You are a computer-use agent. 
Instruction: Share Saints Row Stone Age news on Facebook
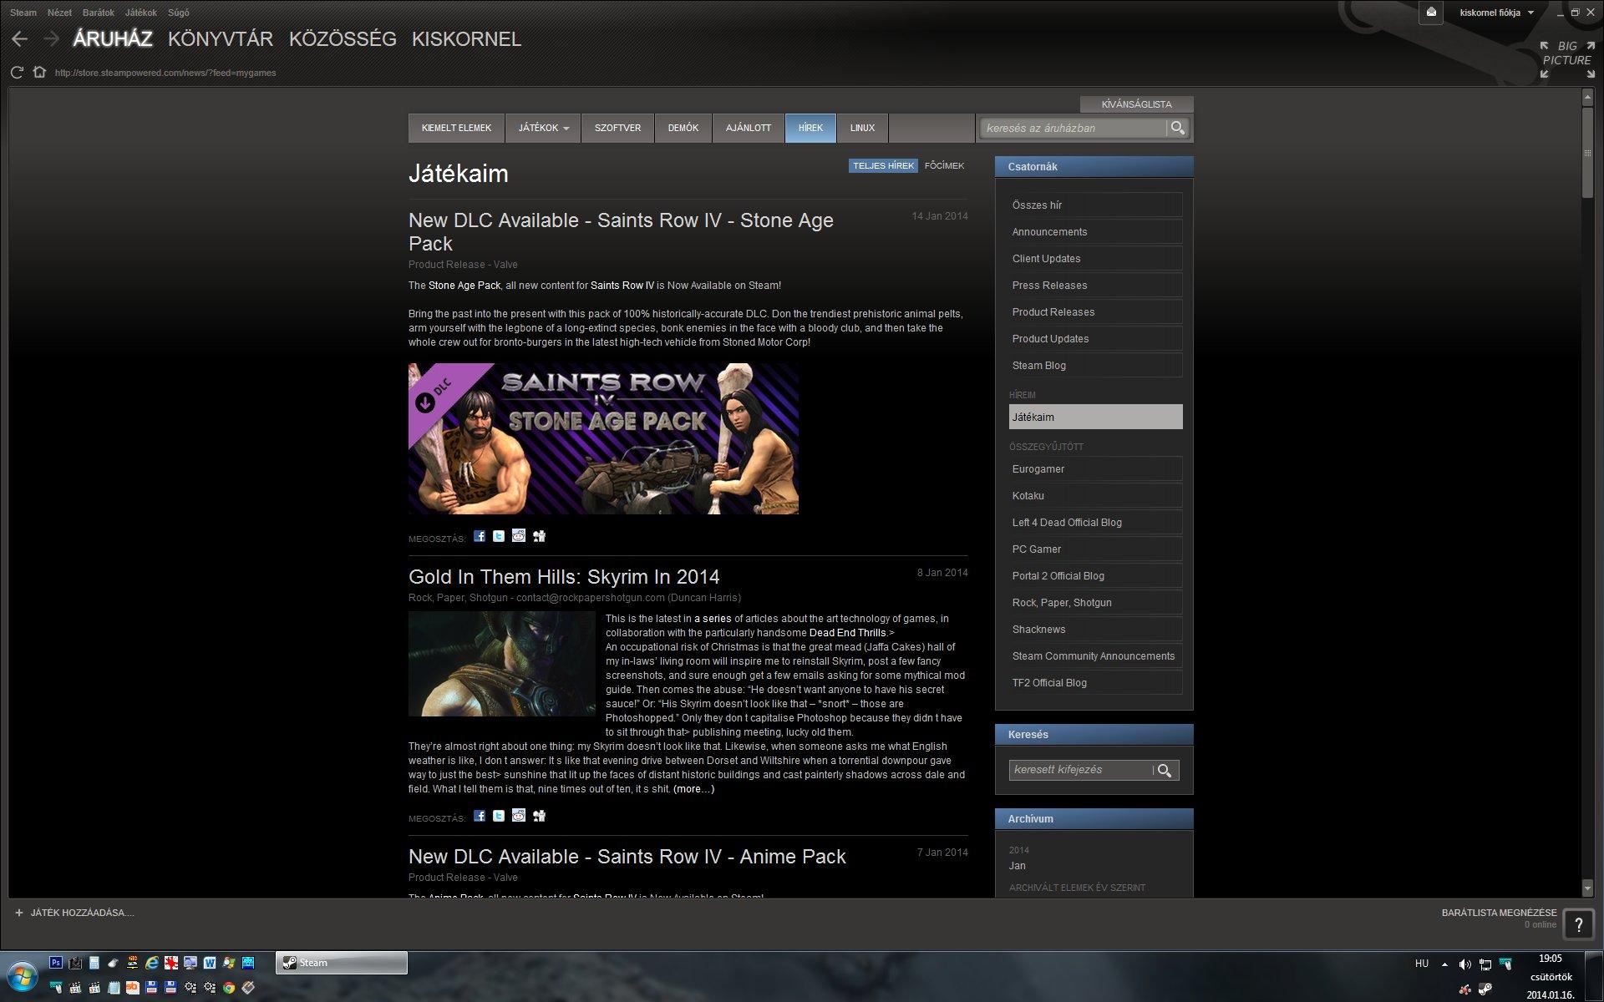[479, 536]
